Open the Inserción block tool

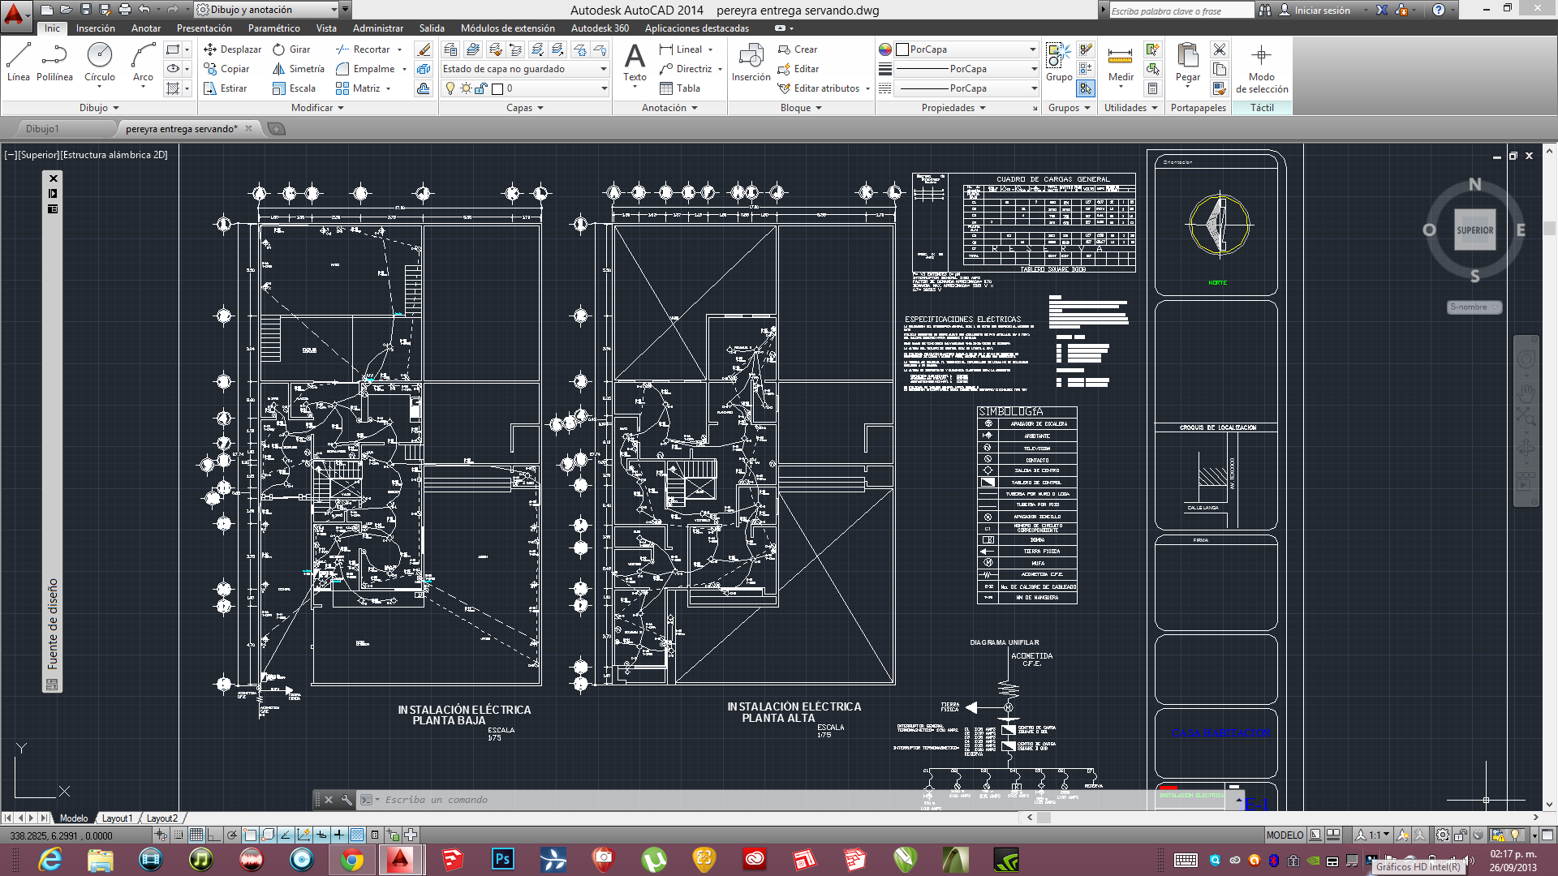click(x=751, y=62)
